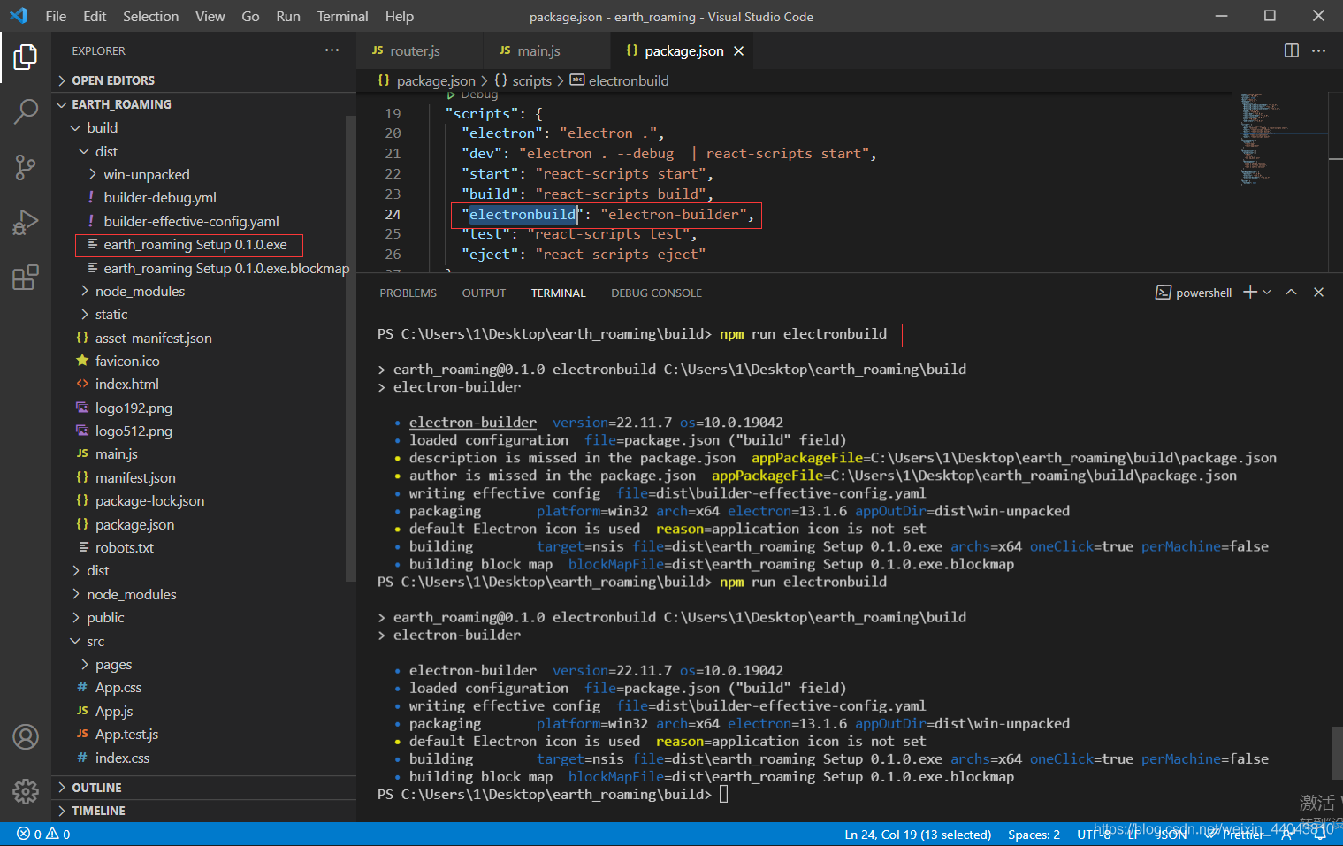The height and width of the screenshot is (846, 1343).
Task: Expand the win-unpacked folder
Action: coord(203,174)
